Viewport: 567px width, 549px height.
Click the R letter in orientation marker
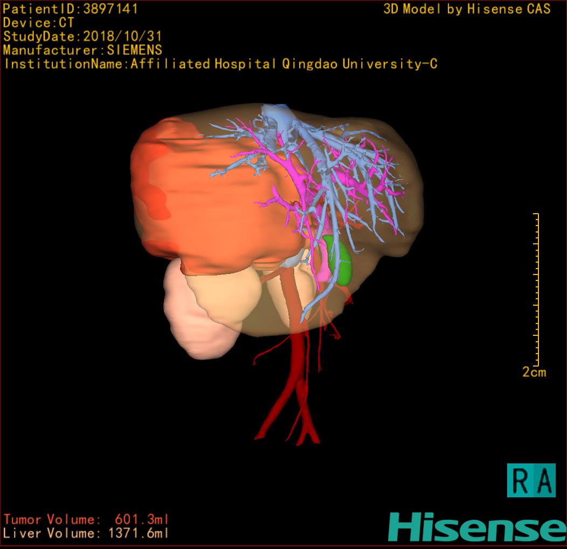click(x=520, y=481)
